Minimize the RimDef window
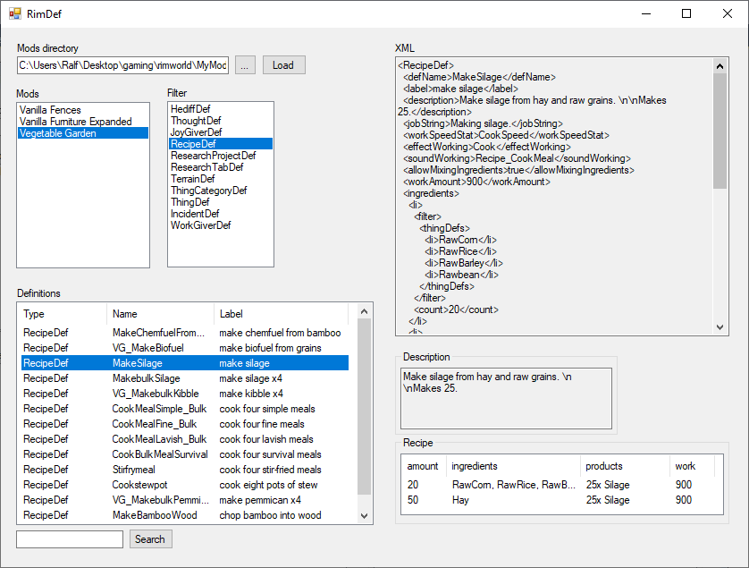 point(646,13)
